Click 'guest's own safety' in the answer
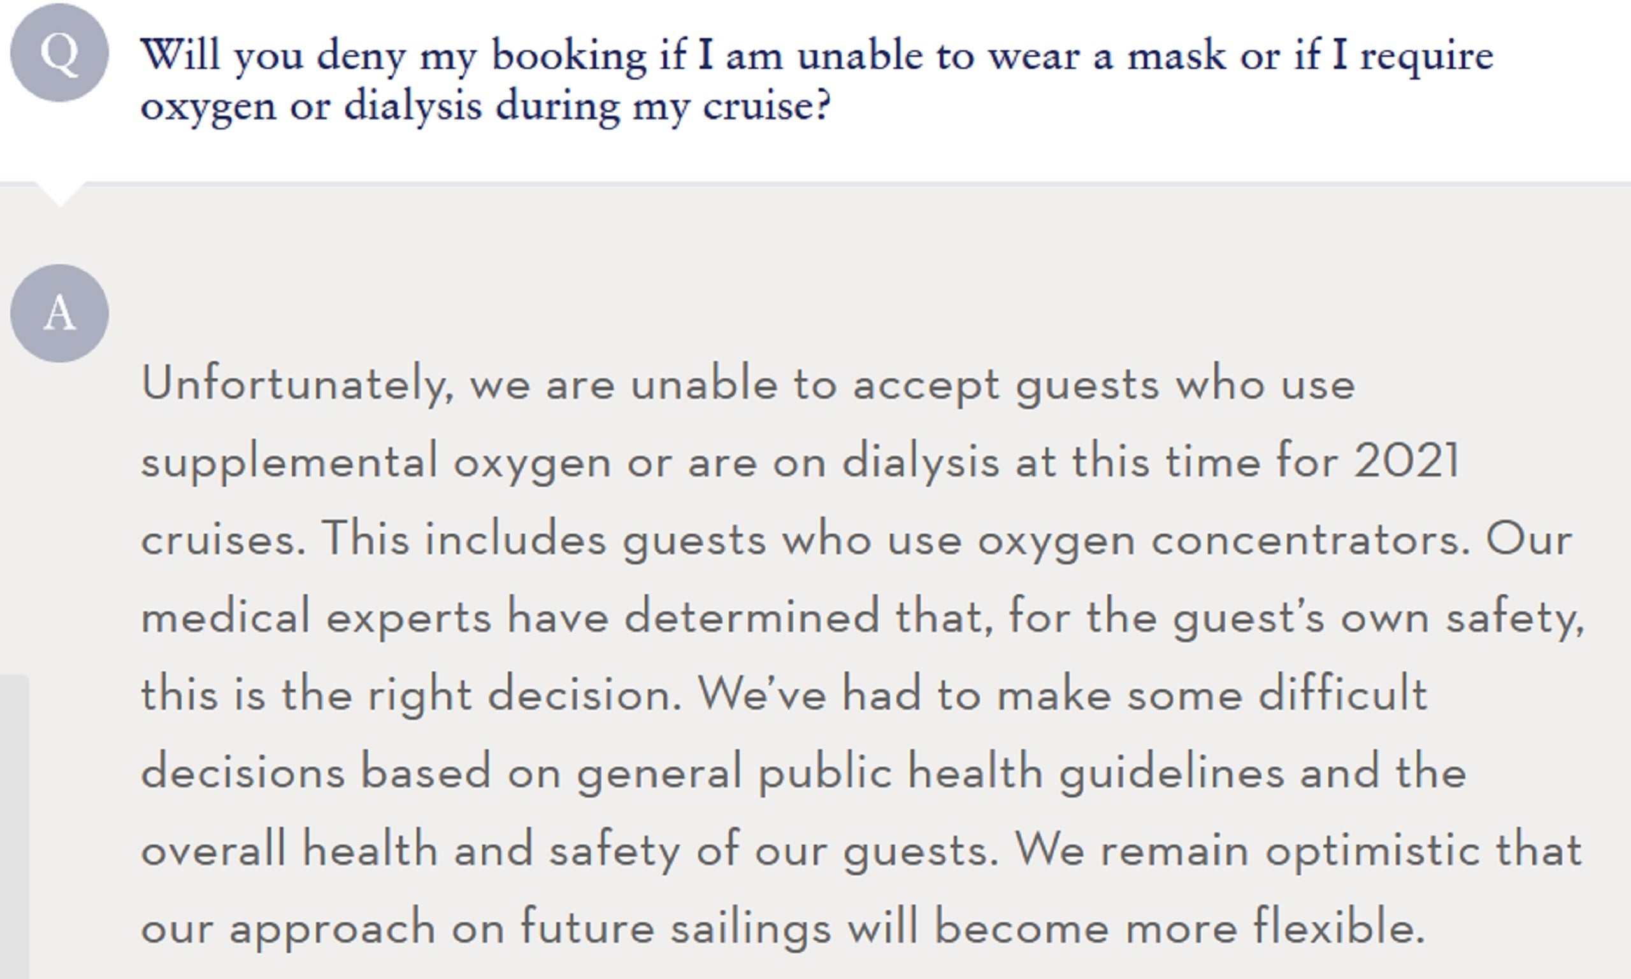This screenshot has height=979, width=1631. tap(1377, 617)
